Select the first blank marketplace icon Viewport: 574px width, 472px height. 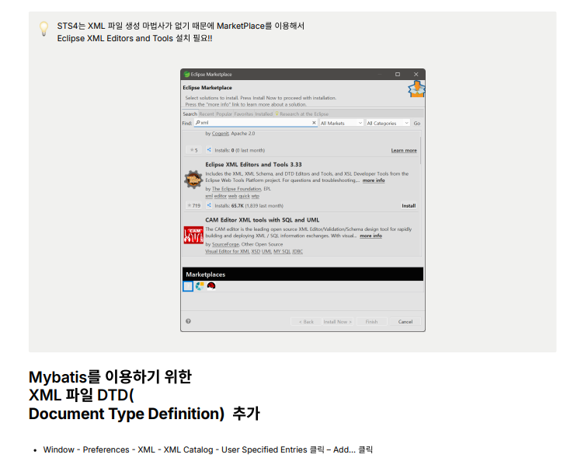pyautogui.click(x=188, y=286)
